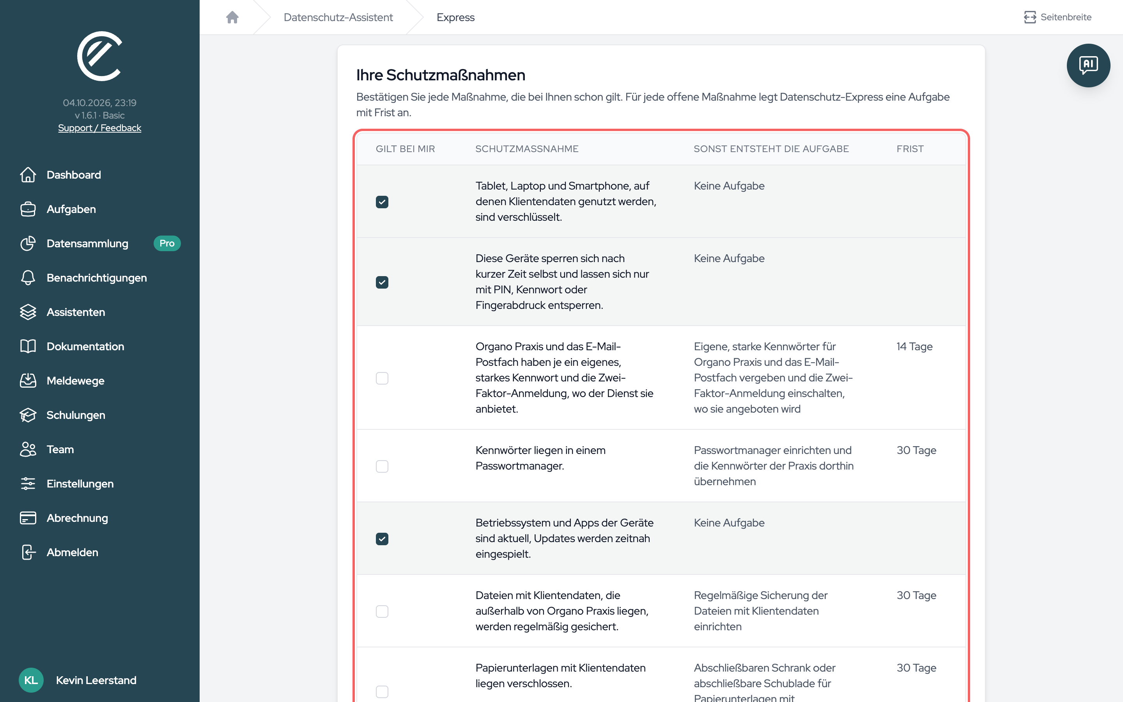The image size is (1123, 702).
Task: Click the 14 Tage deadline cell
Action: tap(914, 346)
